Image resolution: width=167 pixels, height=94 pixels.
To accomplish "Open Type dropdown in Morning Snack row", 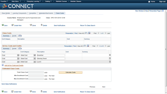I will tap(18, 58).
